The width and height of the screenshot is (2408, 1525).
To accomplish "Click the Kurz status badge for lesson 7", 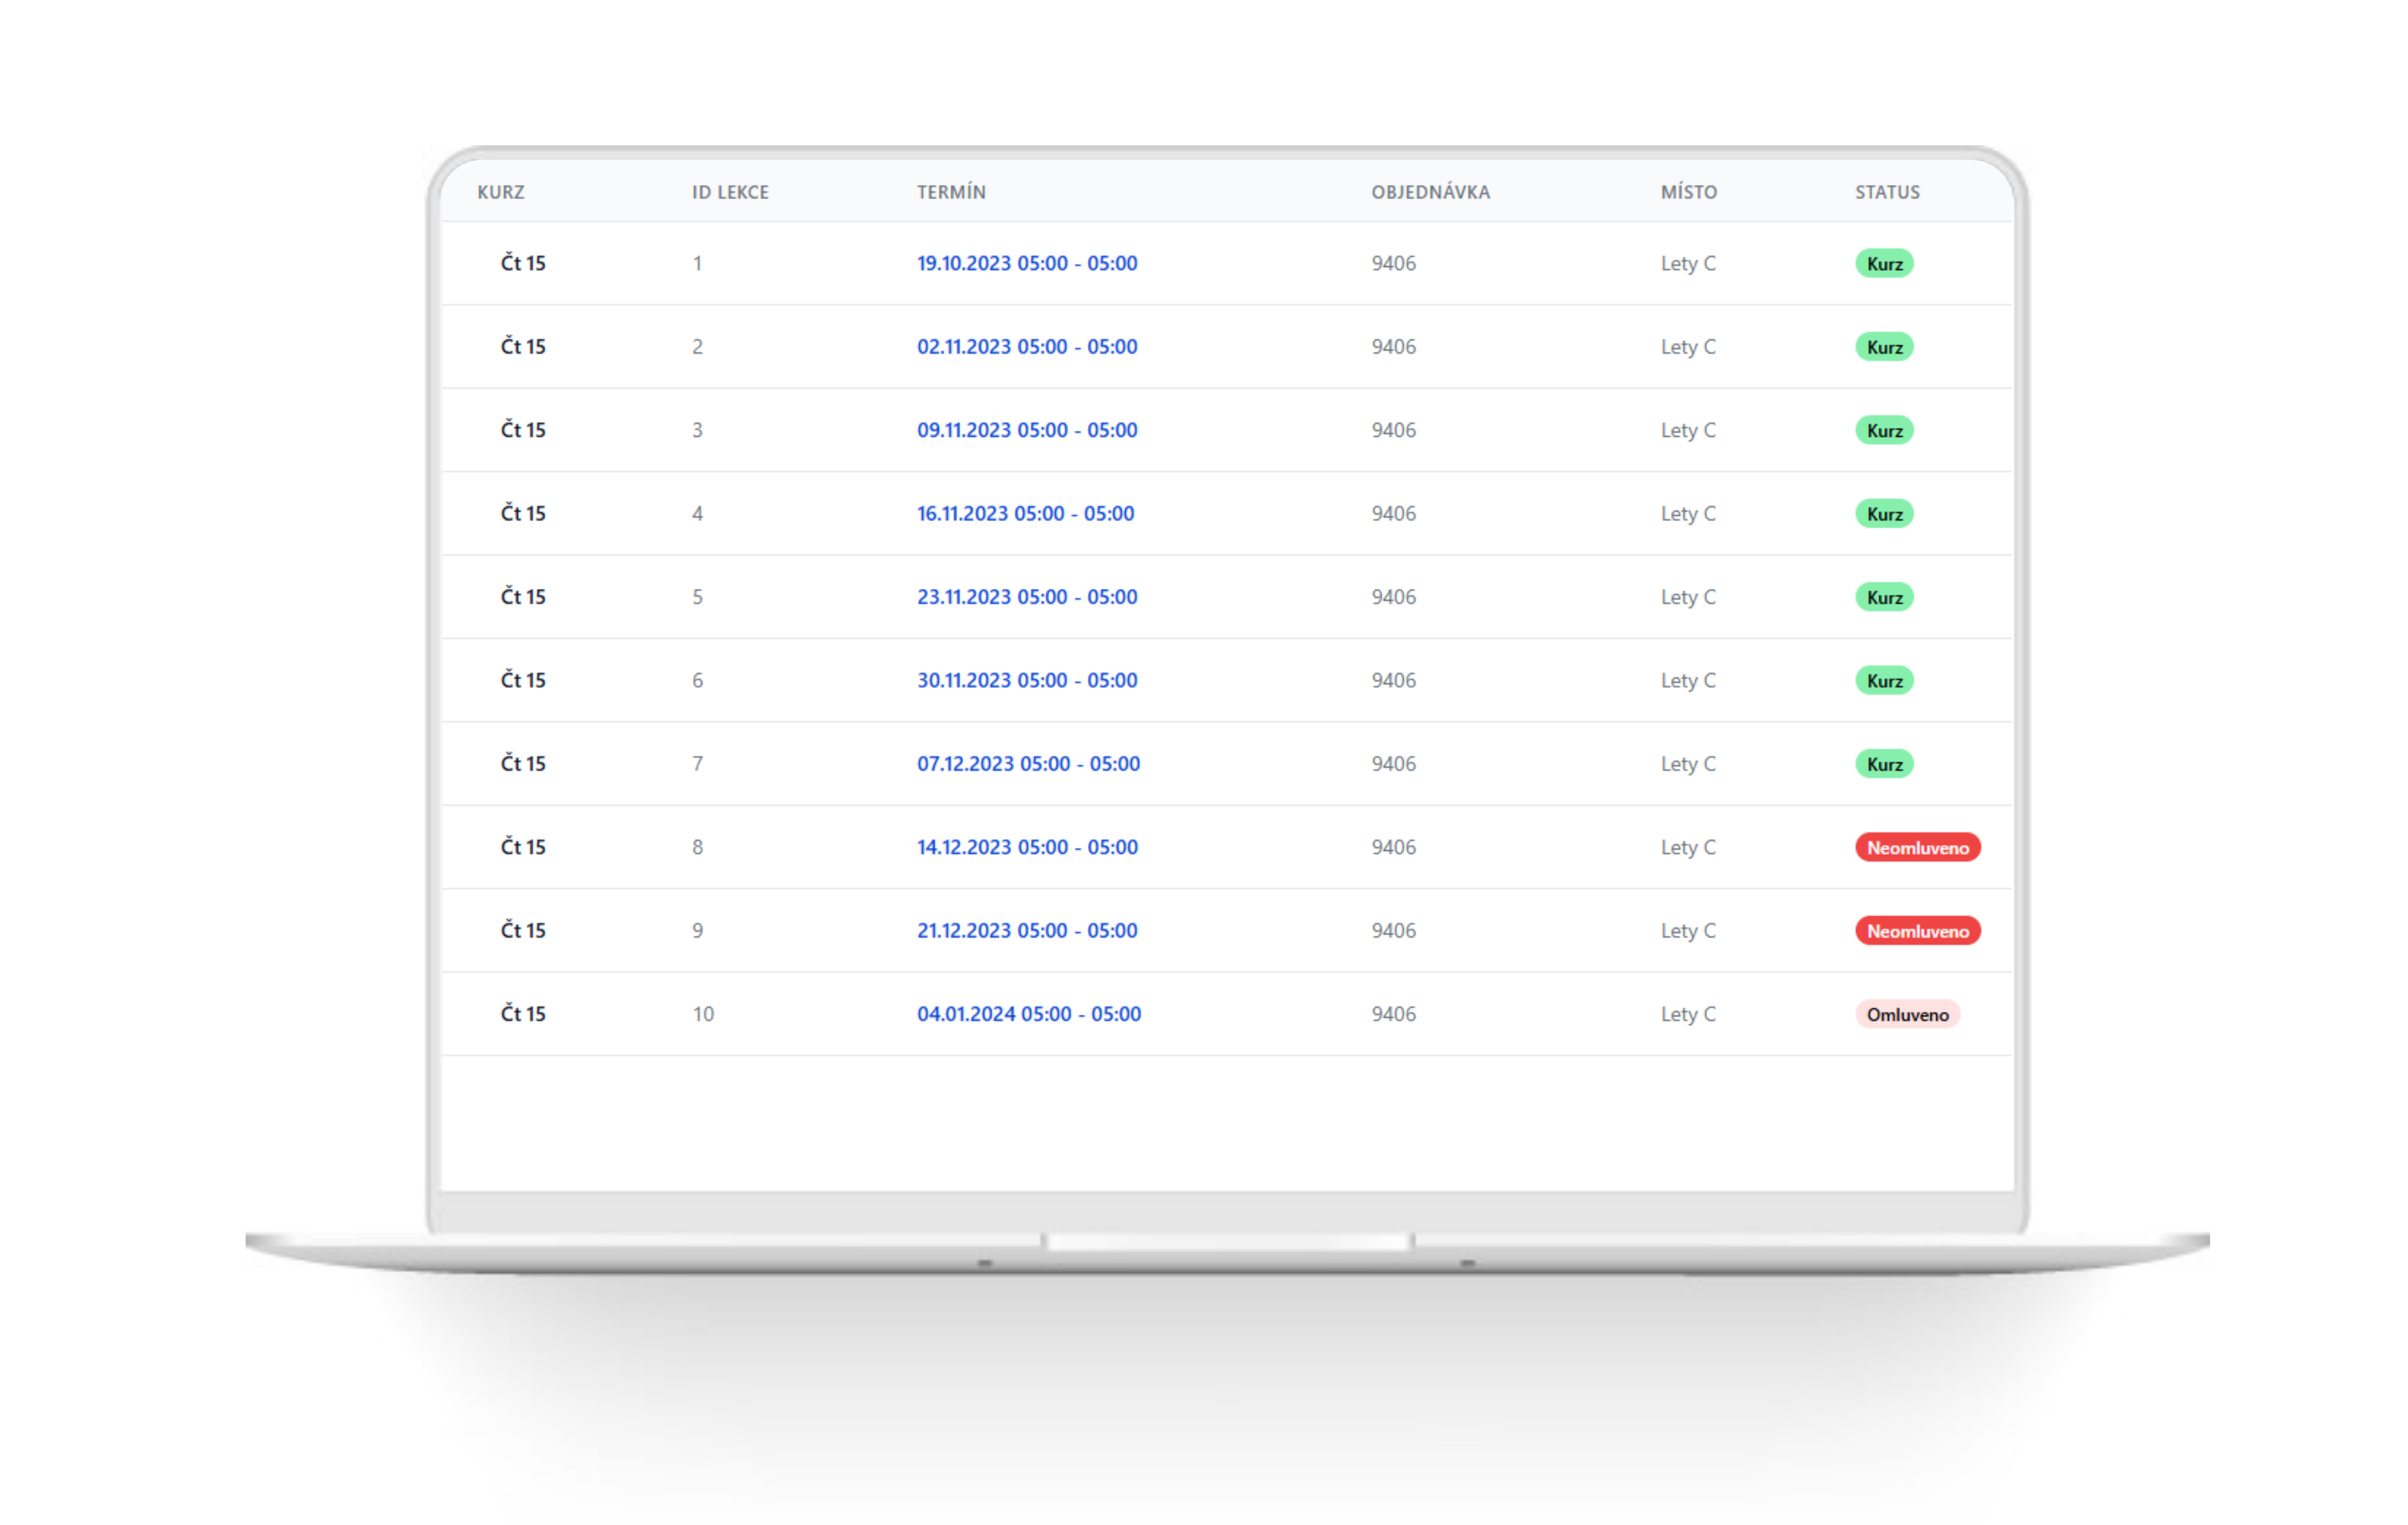I will click(x=1883, y=764).
